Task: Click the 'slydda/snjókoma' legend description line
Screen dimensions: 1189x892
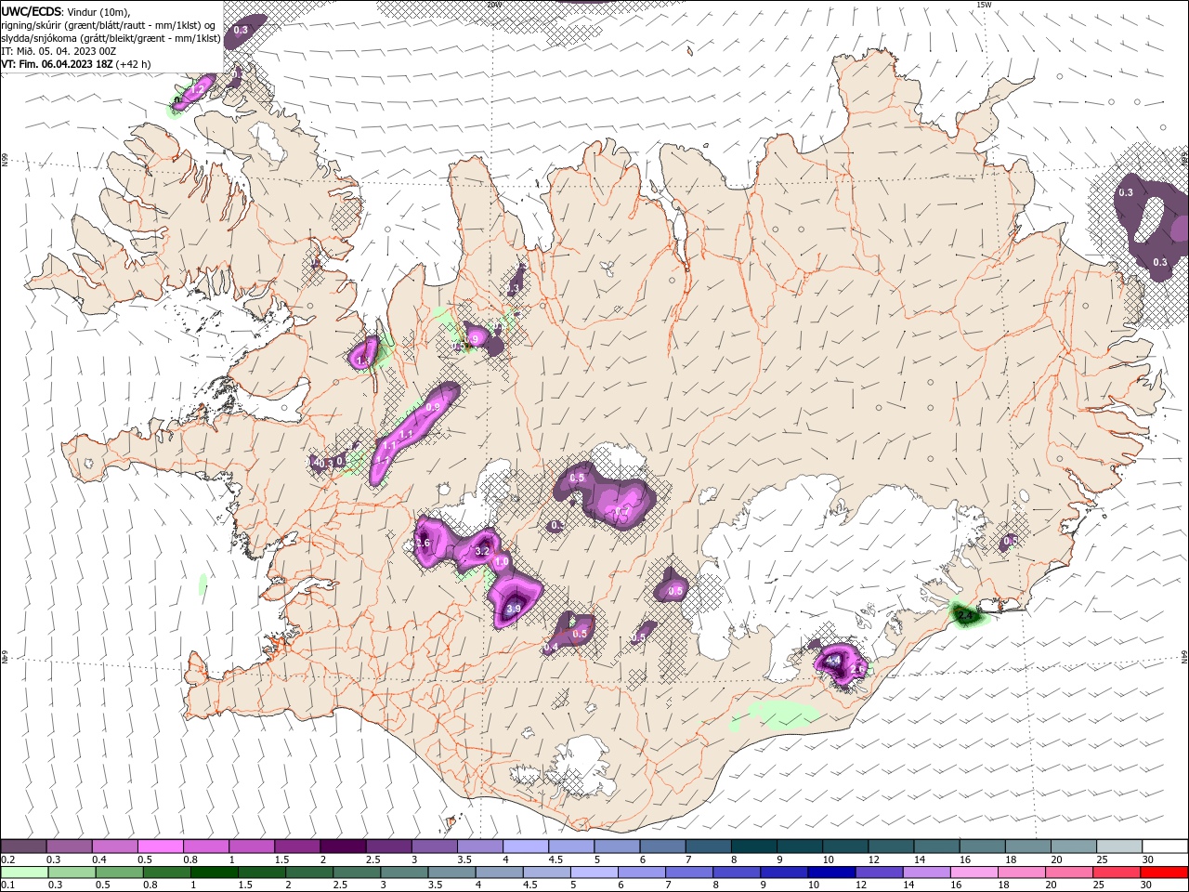Action: 111,38
